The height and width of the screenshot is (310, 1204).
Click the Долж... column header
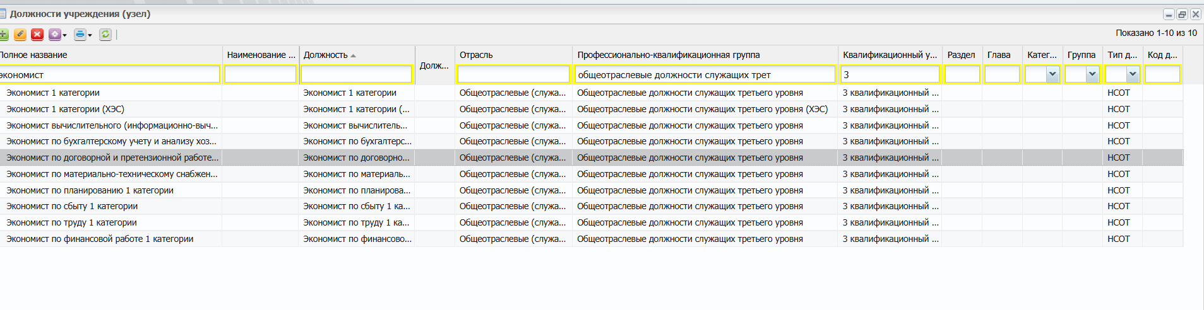tap(434, 66)
